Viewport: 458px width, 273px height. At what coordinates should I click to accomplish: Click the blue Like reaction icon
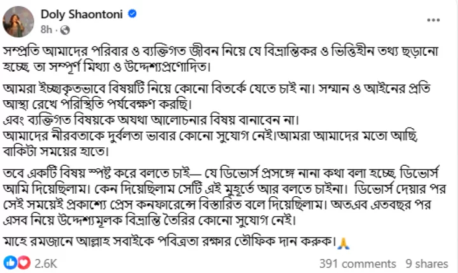click(x=10, y=262)
